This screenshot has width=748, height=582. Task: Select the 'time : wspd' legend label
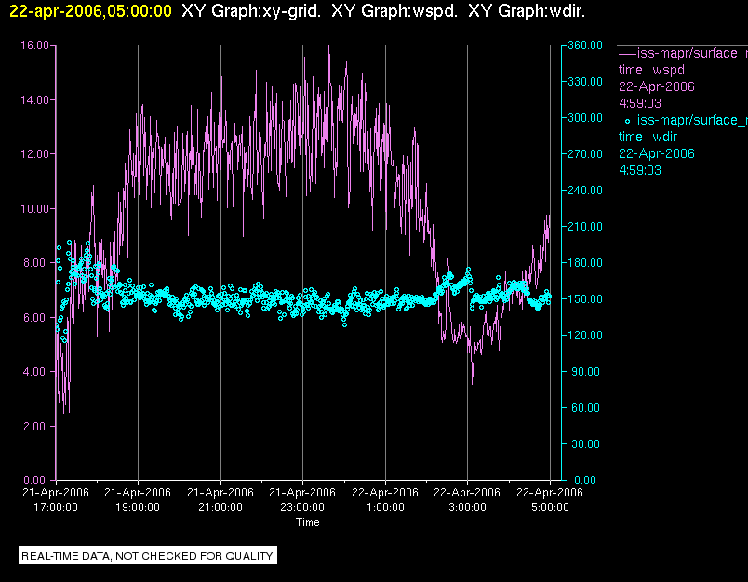651,70
